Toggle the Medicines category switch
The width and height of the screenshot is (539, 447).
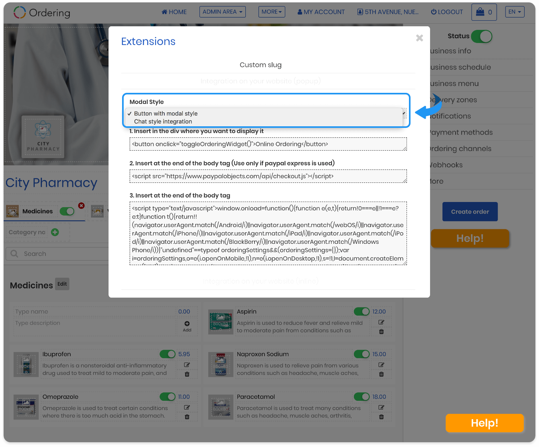coord(67,211)
